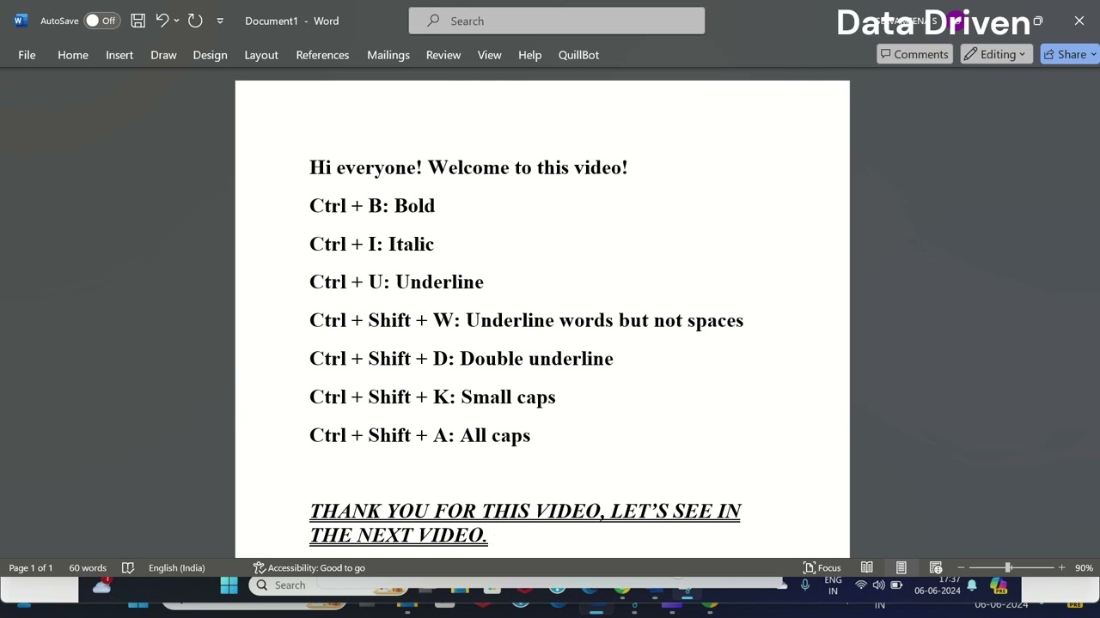Open the Copilot icon on taskbar
This screenshot has width=1100, height=618.
(998, 585)
